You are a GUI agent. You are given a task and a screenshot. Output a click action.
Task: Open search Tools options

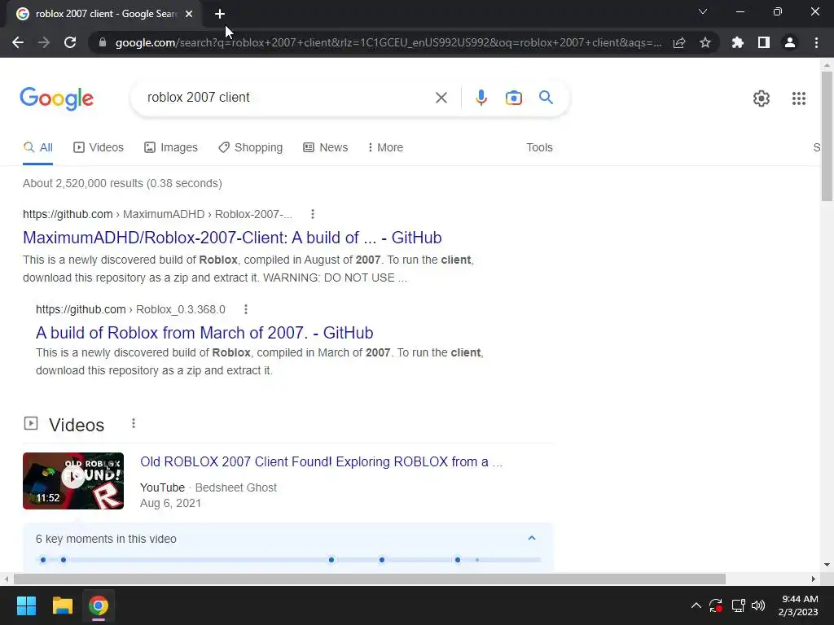coord(539,147)
